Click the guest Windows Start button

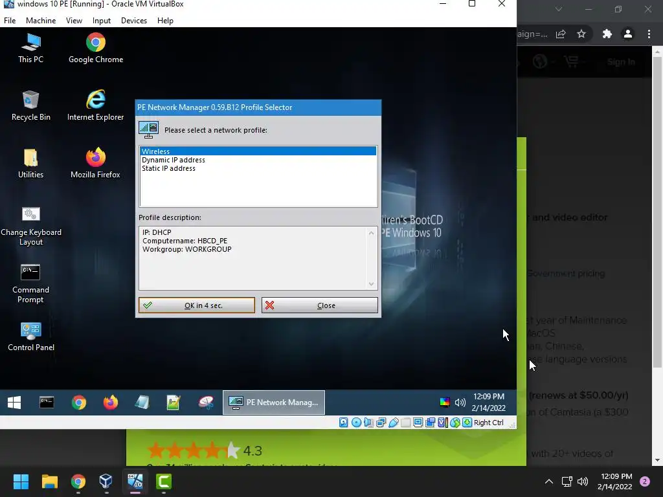click(x=14, y=403)
